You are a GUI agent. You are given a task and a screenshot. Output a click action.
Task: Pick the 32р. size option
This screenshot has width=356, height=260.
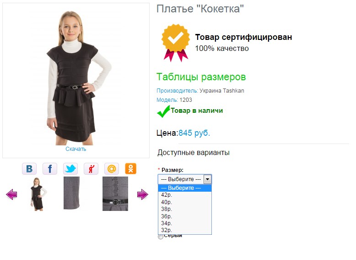167,230
